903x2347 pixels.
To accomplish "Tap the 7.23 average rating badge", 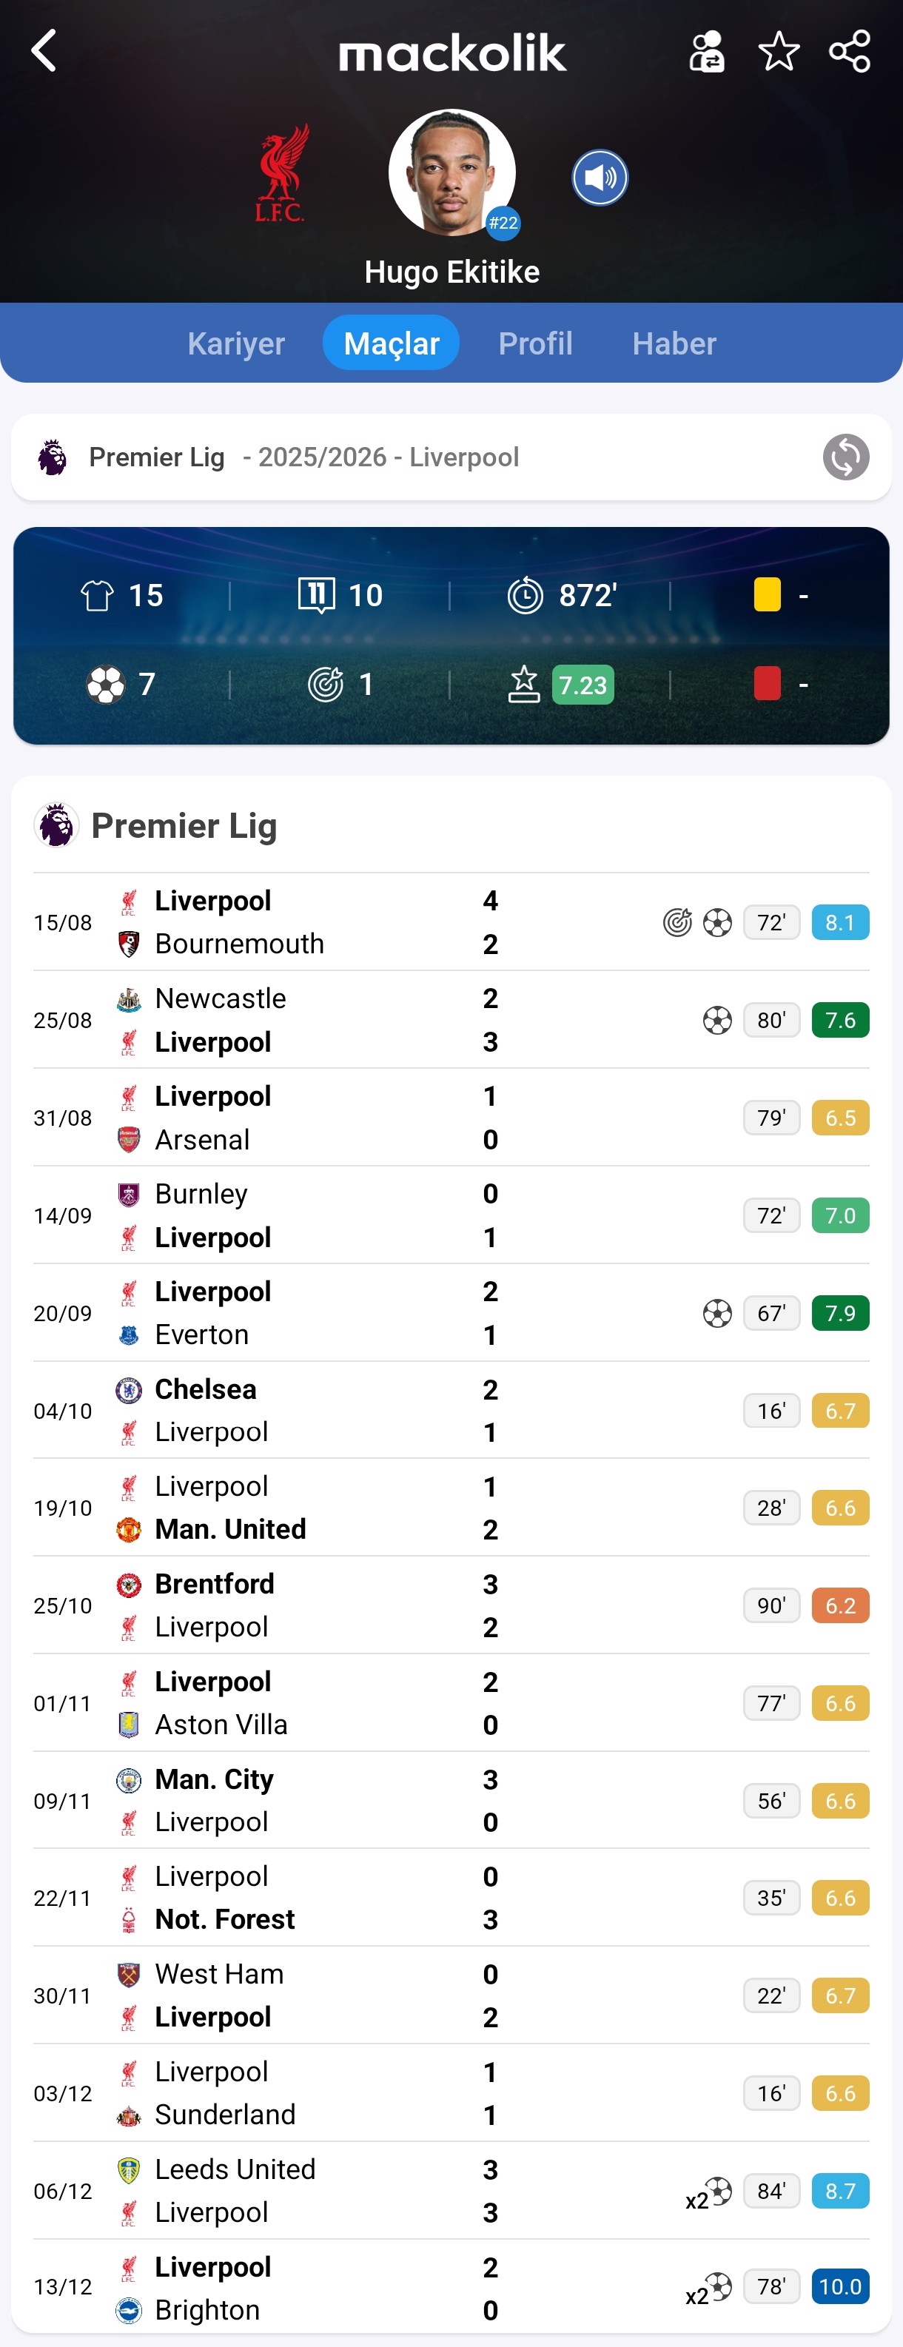I will [583, 685].
